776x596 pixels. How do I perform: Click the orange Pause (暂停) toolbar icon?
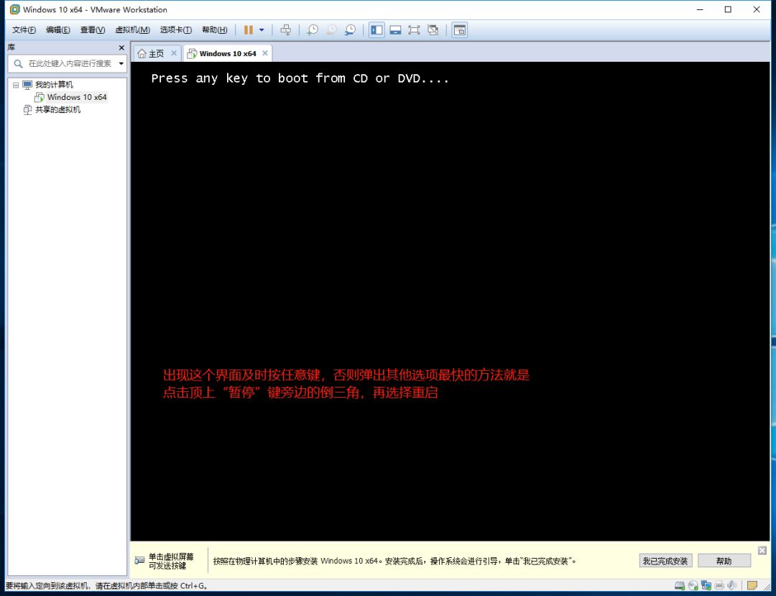point(249,30)
